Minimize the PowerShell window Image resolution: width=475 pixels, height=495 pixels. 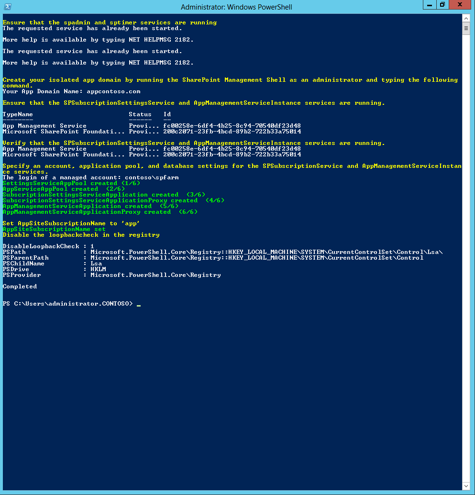pyautogui.click(x=430, y=5)
